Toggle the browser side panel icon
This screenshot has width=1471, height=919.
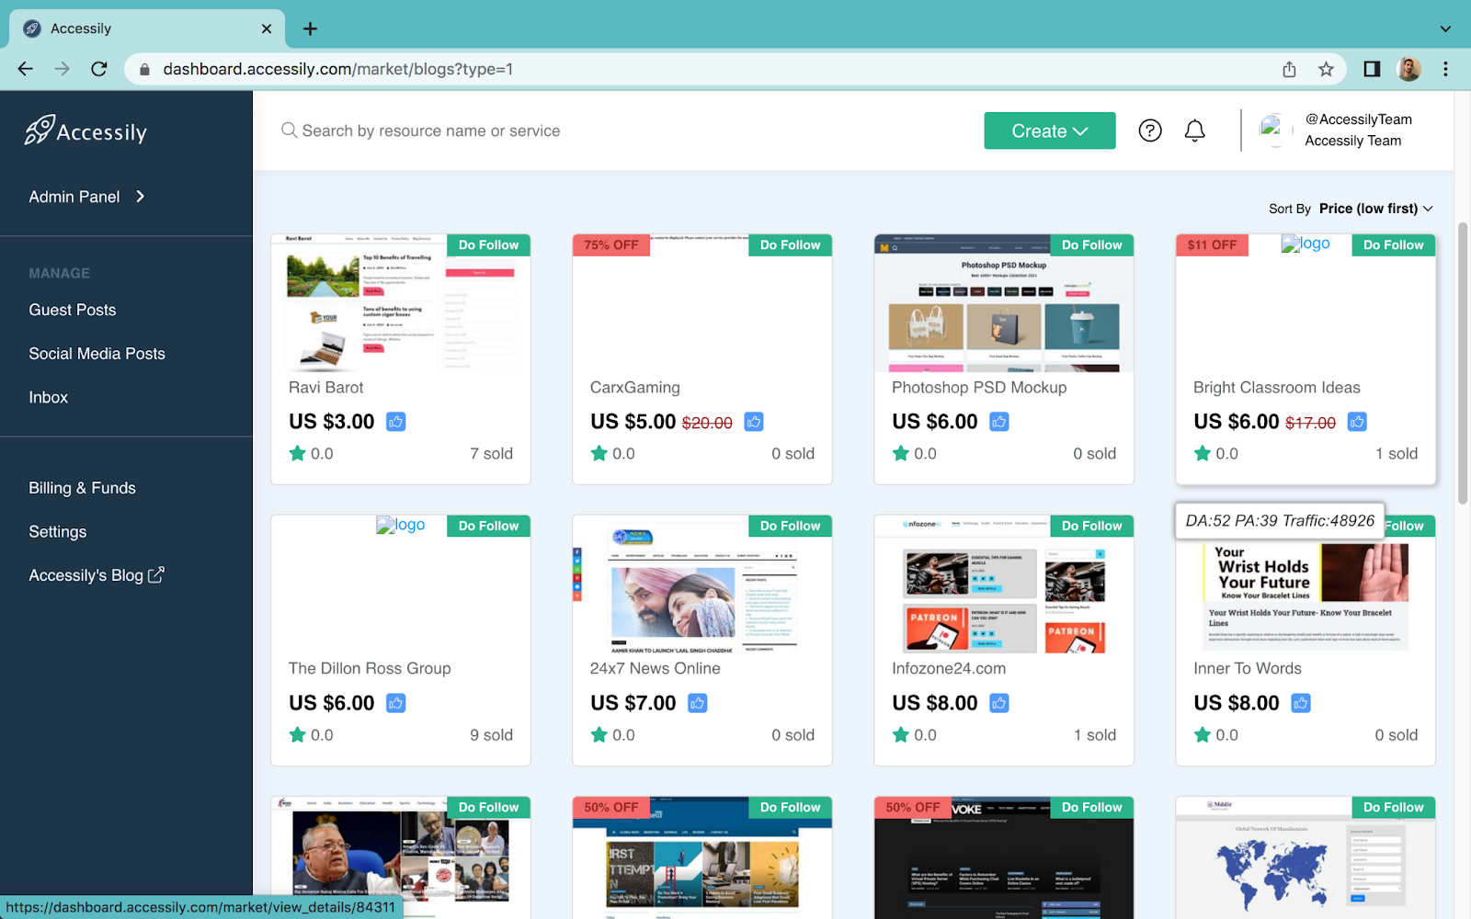pos(1372,69)
